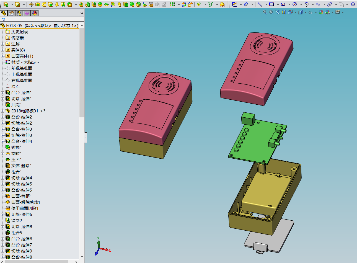Viewport: 357px width, 263px height.
Task: Click the Previous View icon
Action: click(x=278, y=12)
